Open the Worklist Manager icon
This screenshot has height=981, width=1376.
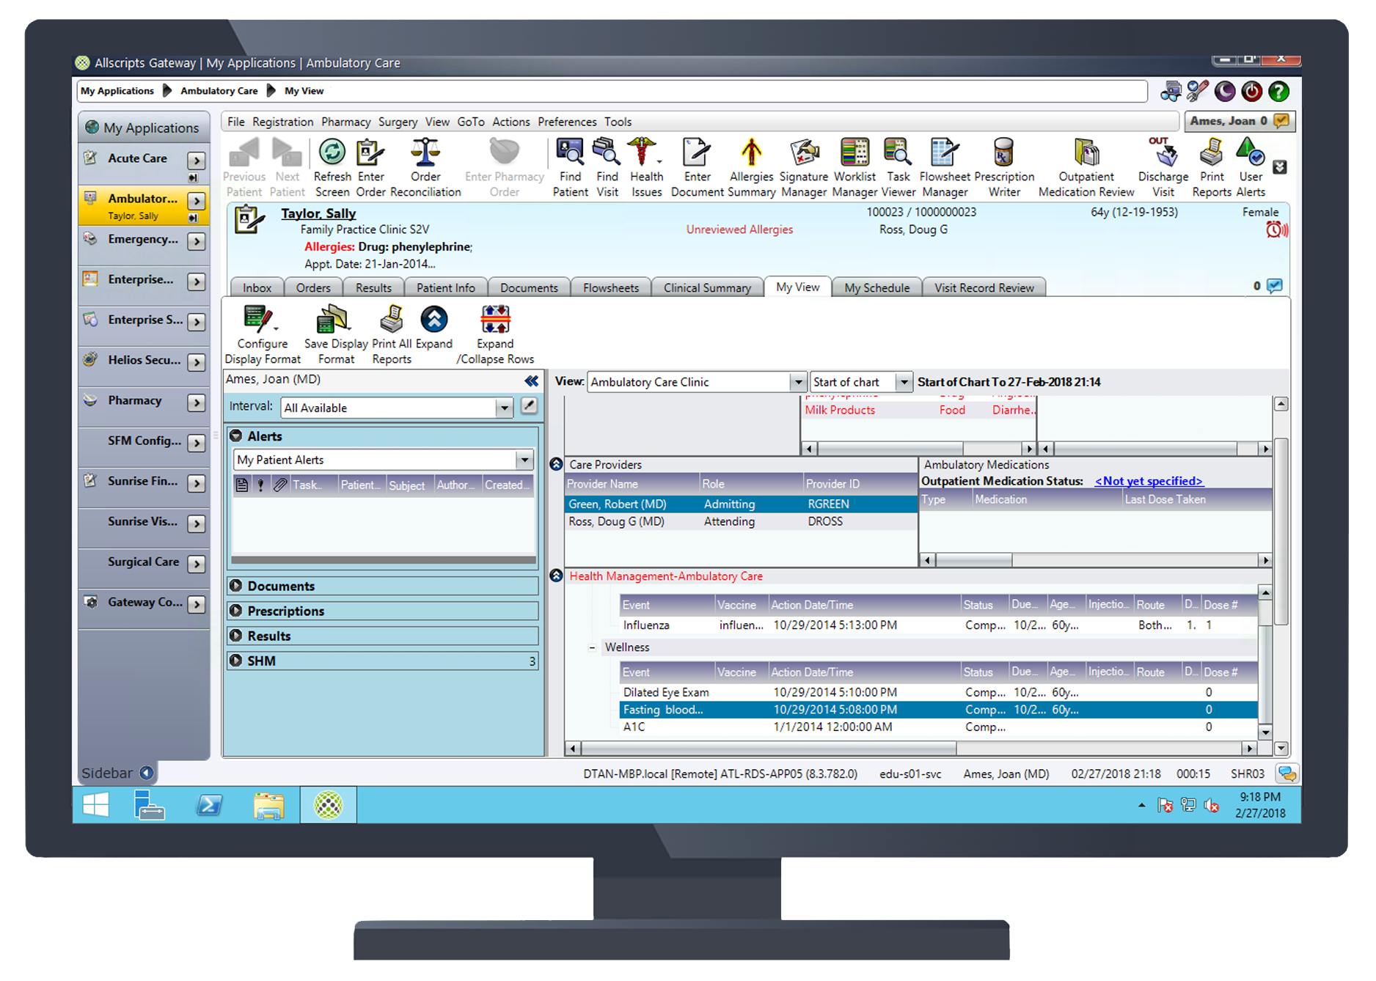854,152
